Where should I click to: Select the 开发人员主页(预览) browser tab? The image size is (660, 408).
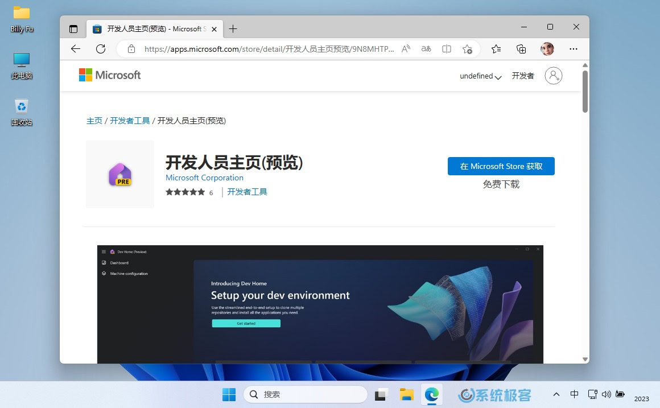[x=155, y=28]
